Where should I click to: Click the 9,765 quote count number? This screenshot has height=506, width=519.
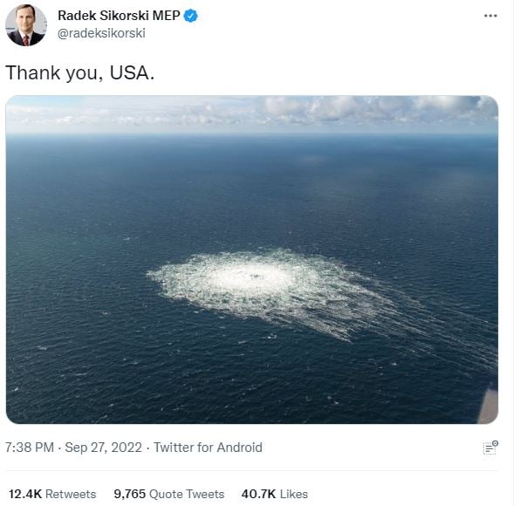[130, 494]
